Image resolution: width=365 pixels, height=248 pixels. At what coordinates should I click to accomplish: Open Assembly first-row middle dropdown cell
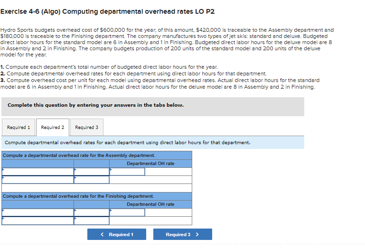tap(92, 172)
